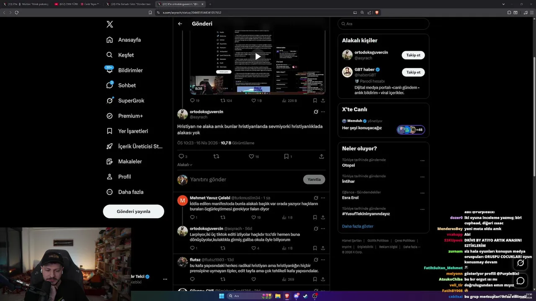Bookmark the main post with 1 bookmark
The image size is (536, 301).
[x=288, y=156]
